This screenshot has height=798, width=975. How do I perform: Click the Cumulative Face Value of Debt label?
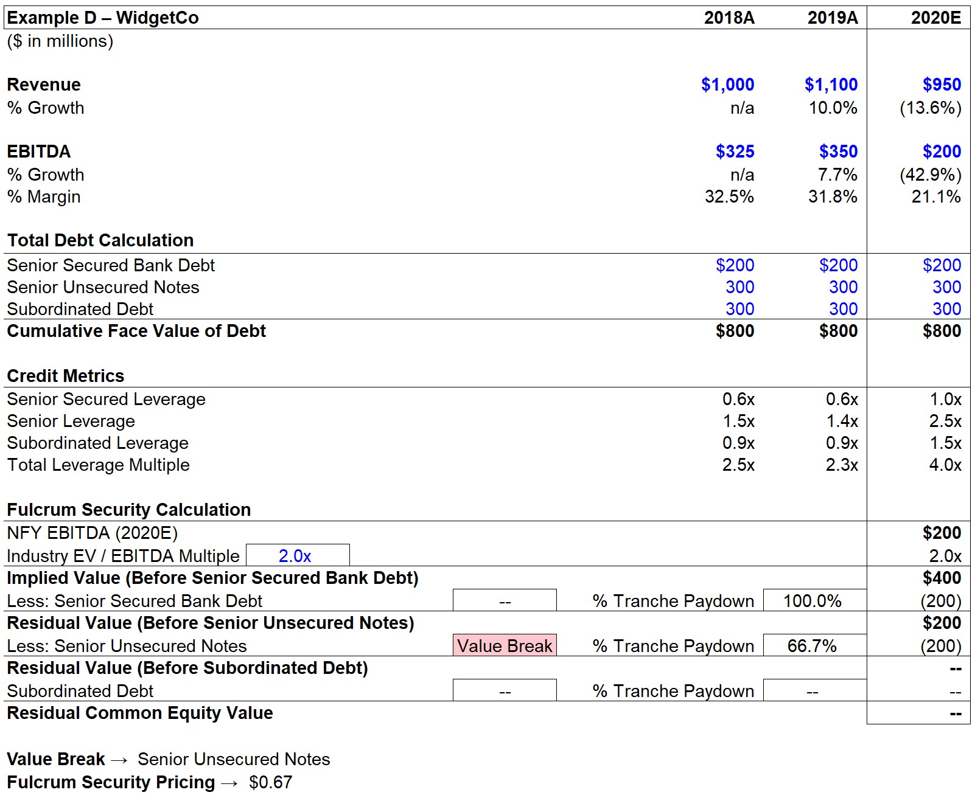[x=136, y=331]
